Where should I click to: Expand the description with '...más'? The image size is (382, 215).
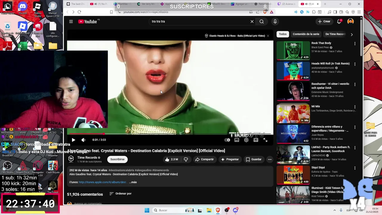point(133,182)
